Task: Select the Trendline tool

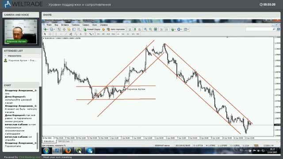Action: click(x=66, y=34)
